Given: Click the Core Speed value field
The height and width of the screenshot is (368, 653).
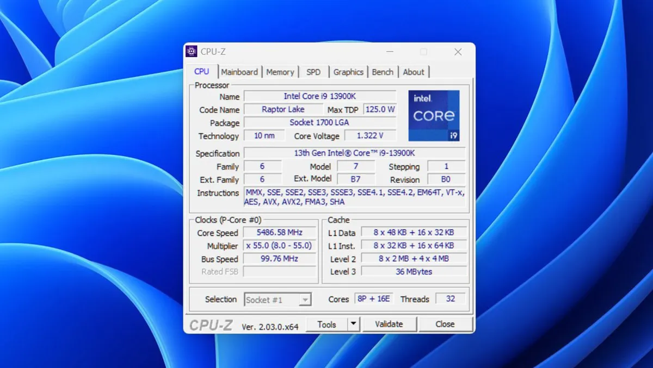Looking at the screenshot, I should [279, 233].
